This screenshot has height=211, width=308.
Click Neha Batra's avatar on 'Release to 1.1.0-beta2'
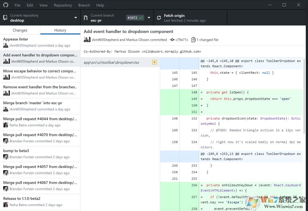5,205
